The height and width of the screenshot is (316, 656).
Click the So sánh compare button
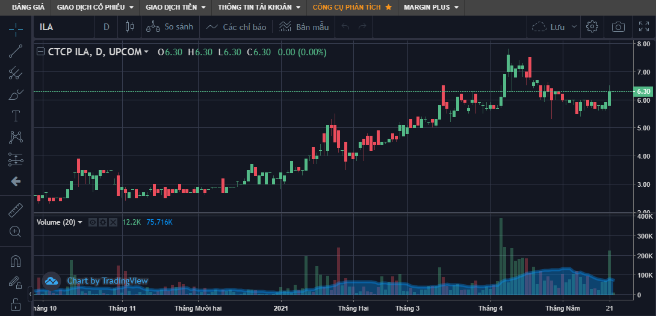(170, 27)
